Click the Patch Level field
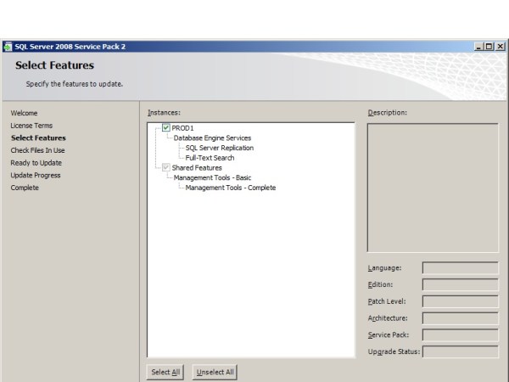 pos(460,301)
